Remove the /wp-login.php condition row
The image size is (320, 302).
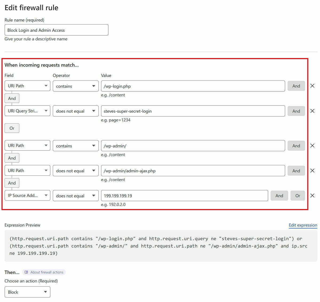click(x=312, y=86)
